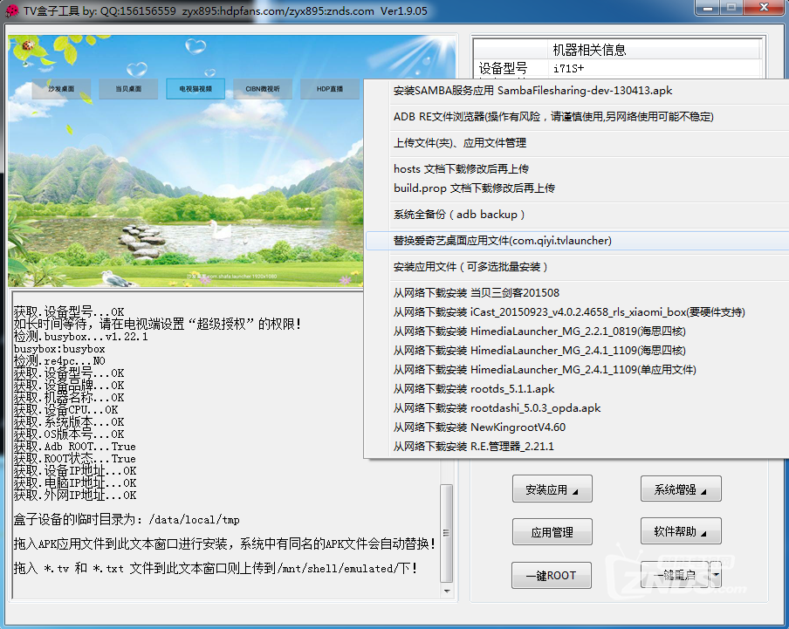Open ADB RE文件浏览器 from the menu
The image size is (789, 629).
[x=553, y=117]
